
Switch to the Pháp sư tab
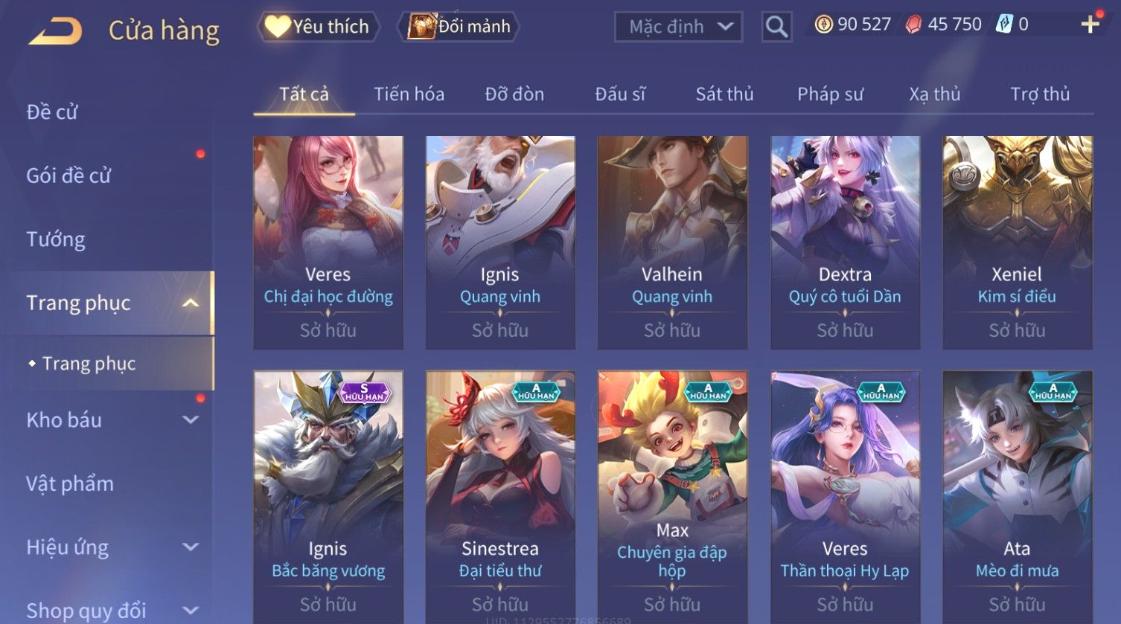point(830,94)
